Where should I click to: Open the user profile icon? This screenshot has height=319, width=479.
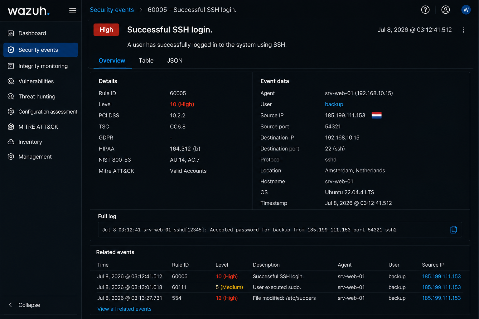(446, 10)
